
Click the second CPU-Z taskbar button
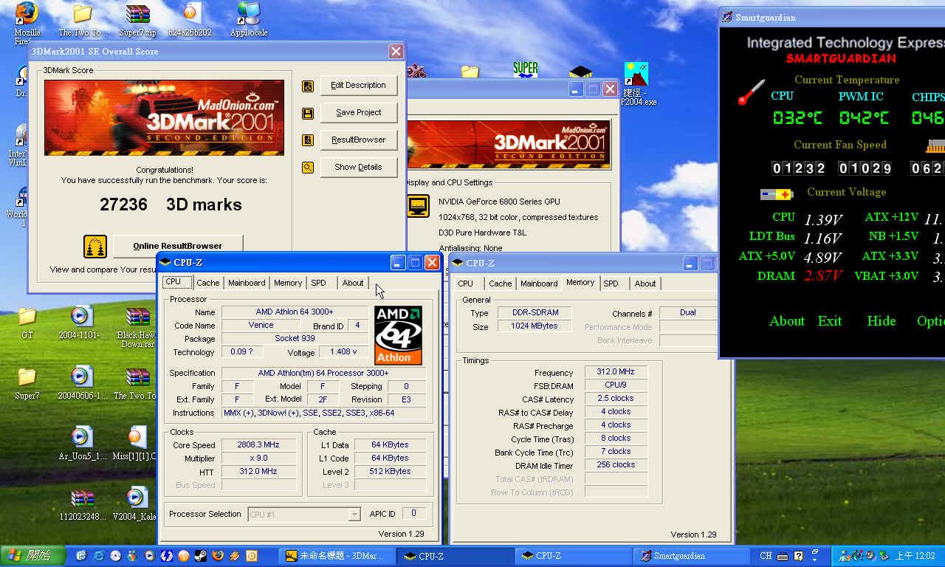pyautogui.click(x=572, y=556)
